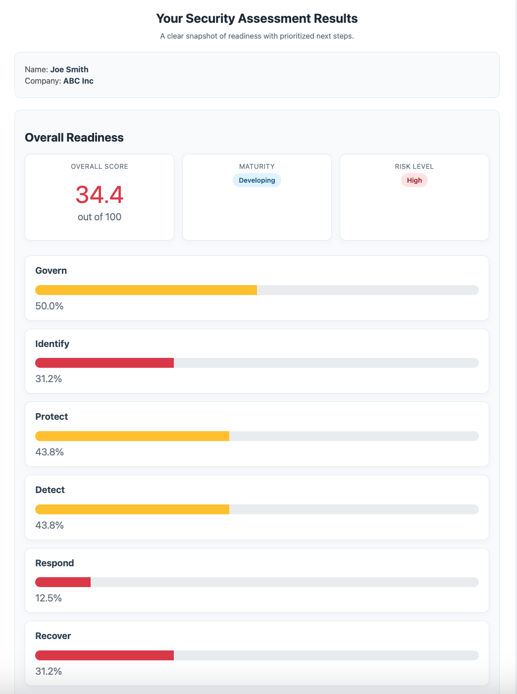Viewport: 517px width, 694px height.
Task: Click the 12.5% Respond percentage
Action: (x=49, y=598)
